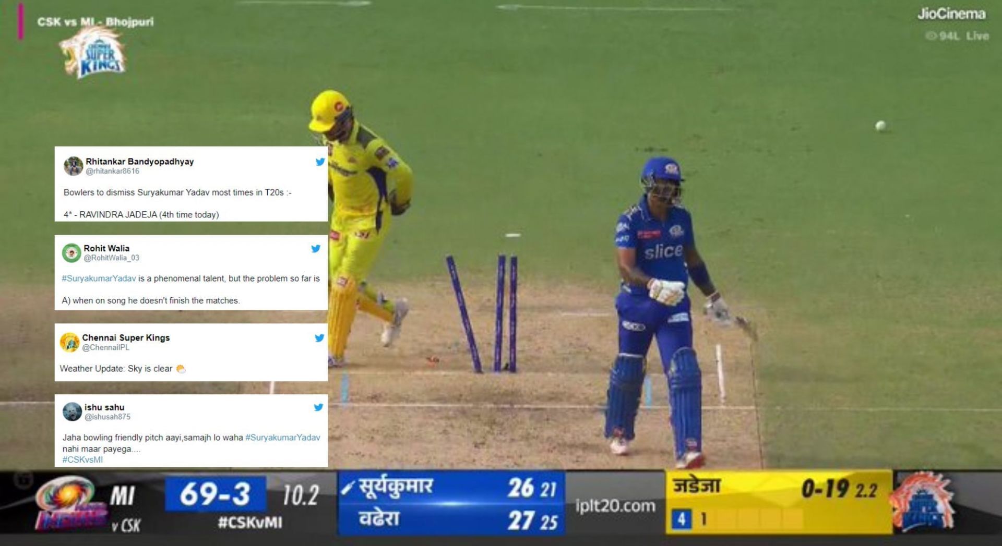Click Twitter bird on Chennai Super Kings tweet
This screenshot has height=546, width=1002.
pyautogui.click(x=319, y=338)
